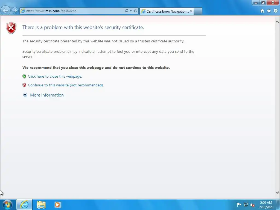
Task: Click the red shield error icon
Action: point(11,28)
